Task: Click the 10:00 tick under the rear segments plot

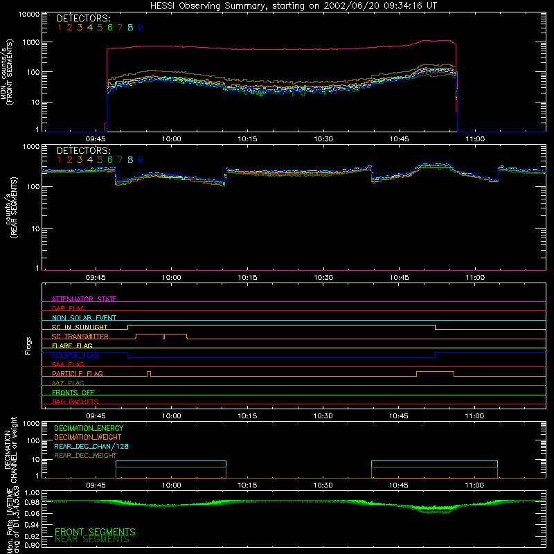Action: [171, 278]
